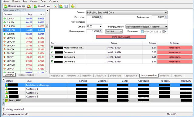Viewport: 194px width, 117px height.
Task: Open the Распределение allocation dropdown
Action: (x=166, y=27)
